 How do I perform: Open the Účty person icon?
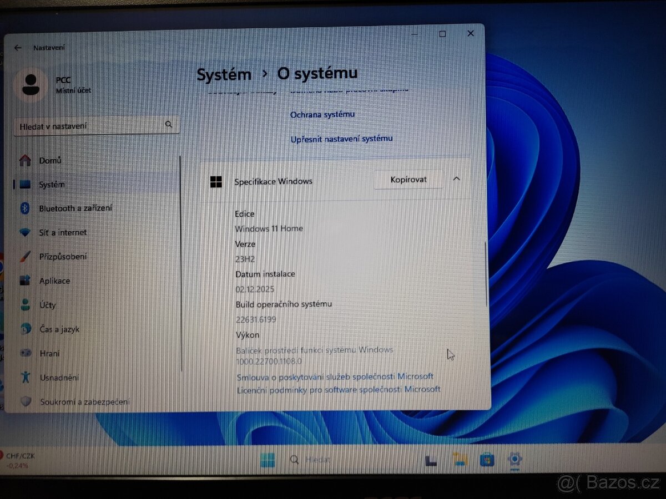[25, 304]
